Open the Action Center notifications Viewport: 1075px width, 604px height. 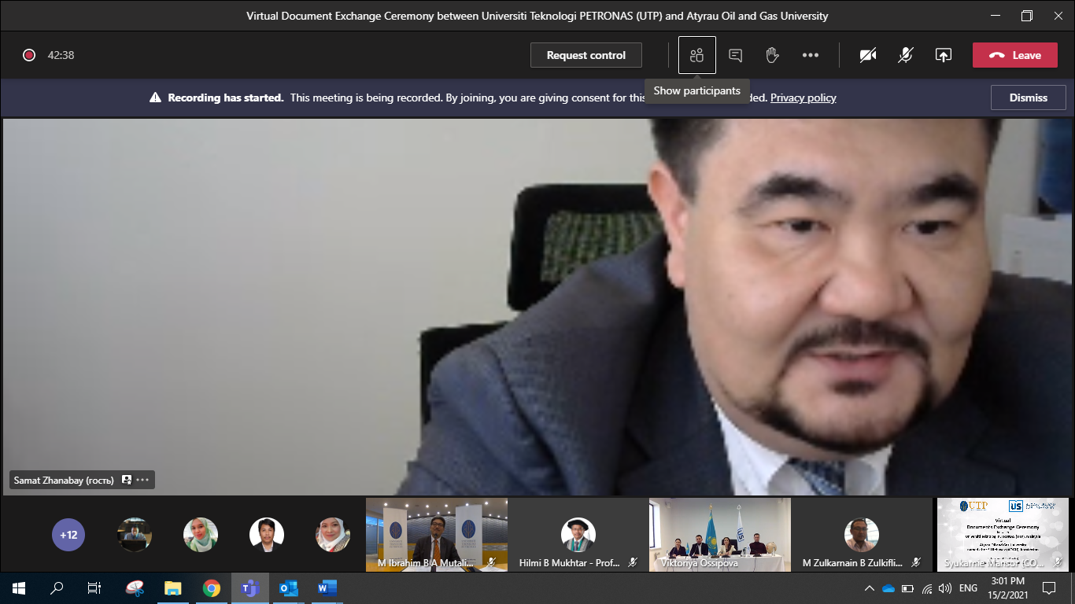point(1049,587)
